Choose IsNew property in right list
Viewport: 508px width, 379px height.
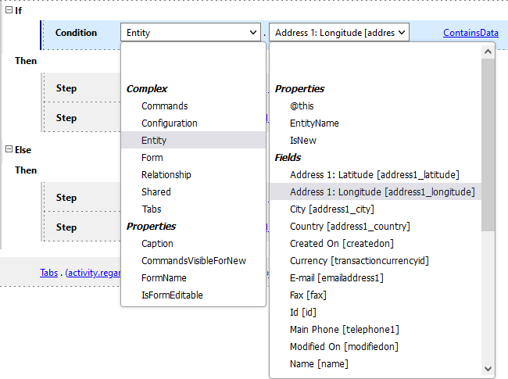(x=302, y=141)
